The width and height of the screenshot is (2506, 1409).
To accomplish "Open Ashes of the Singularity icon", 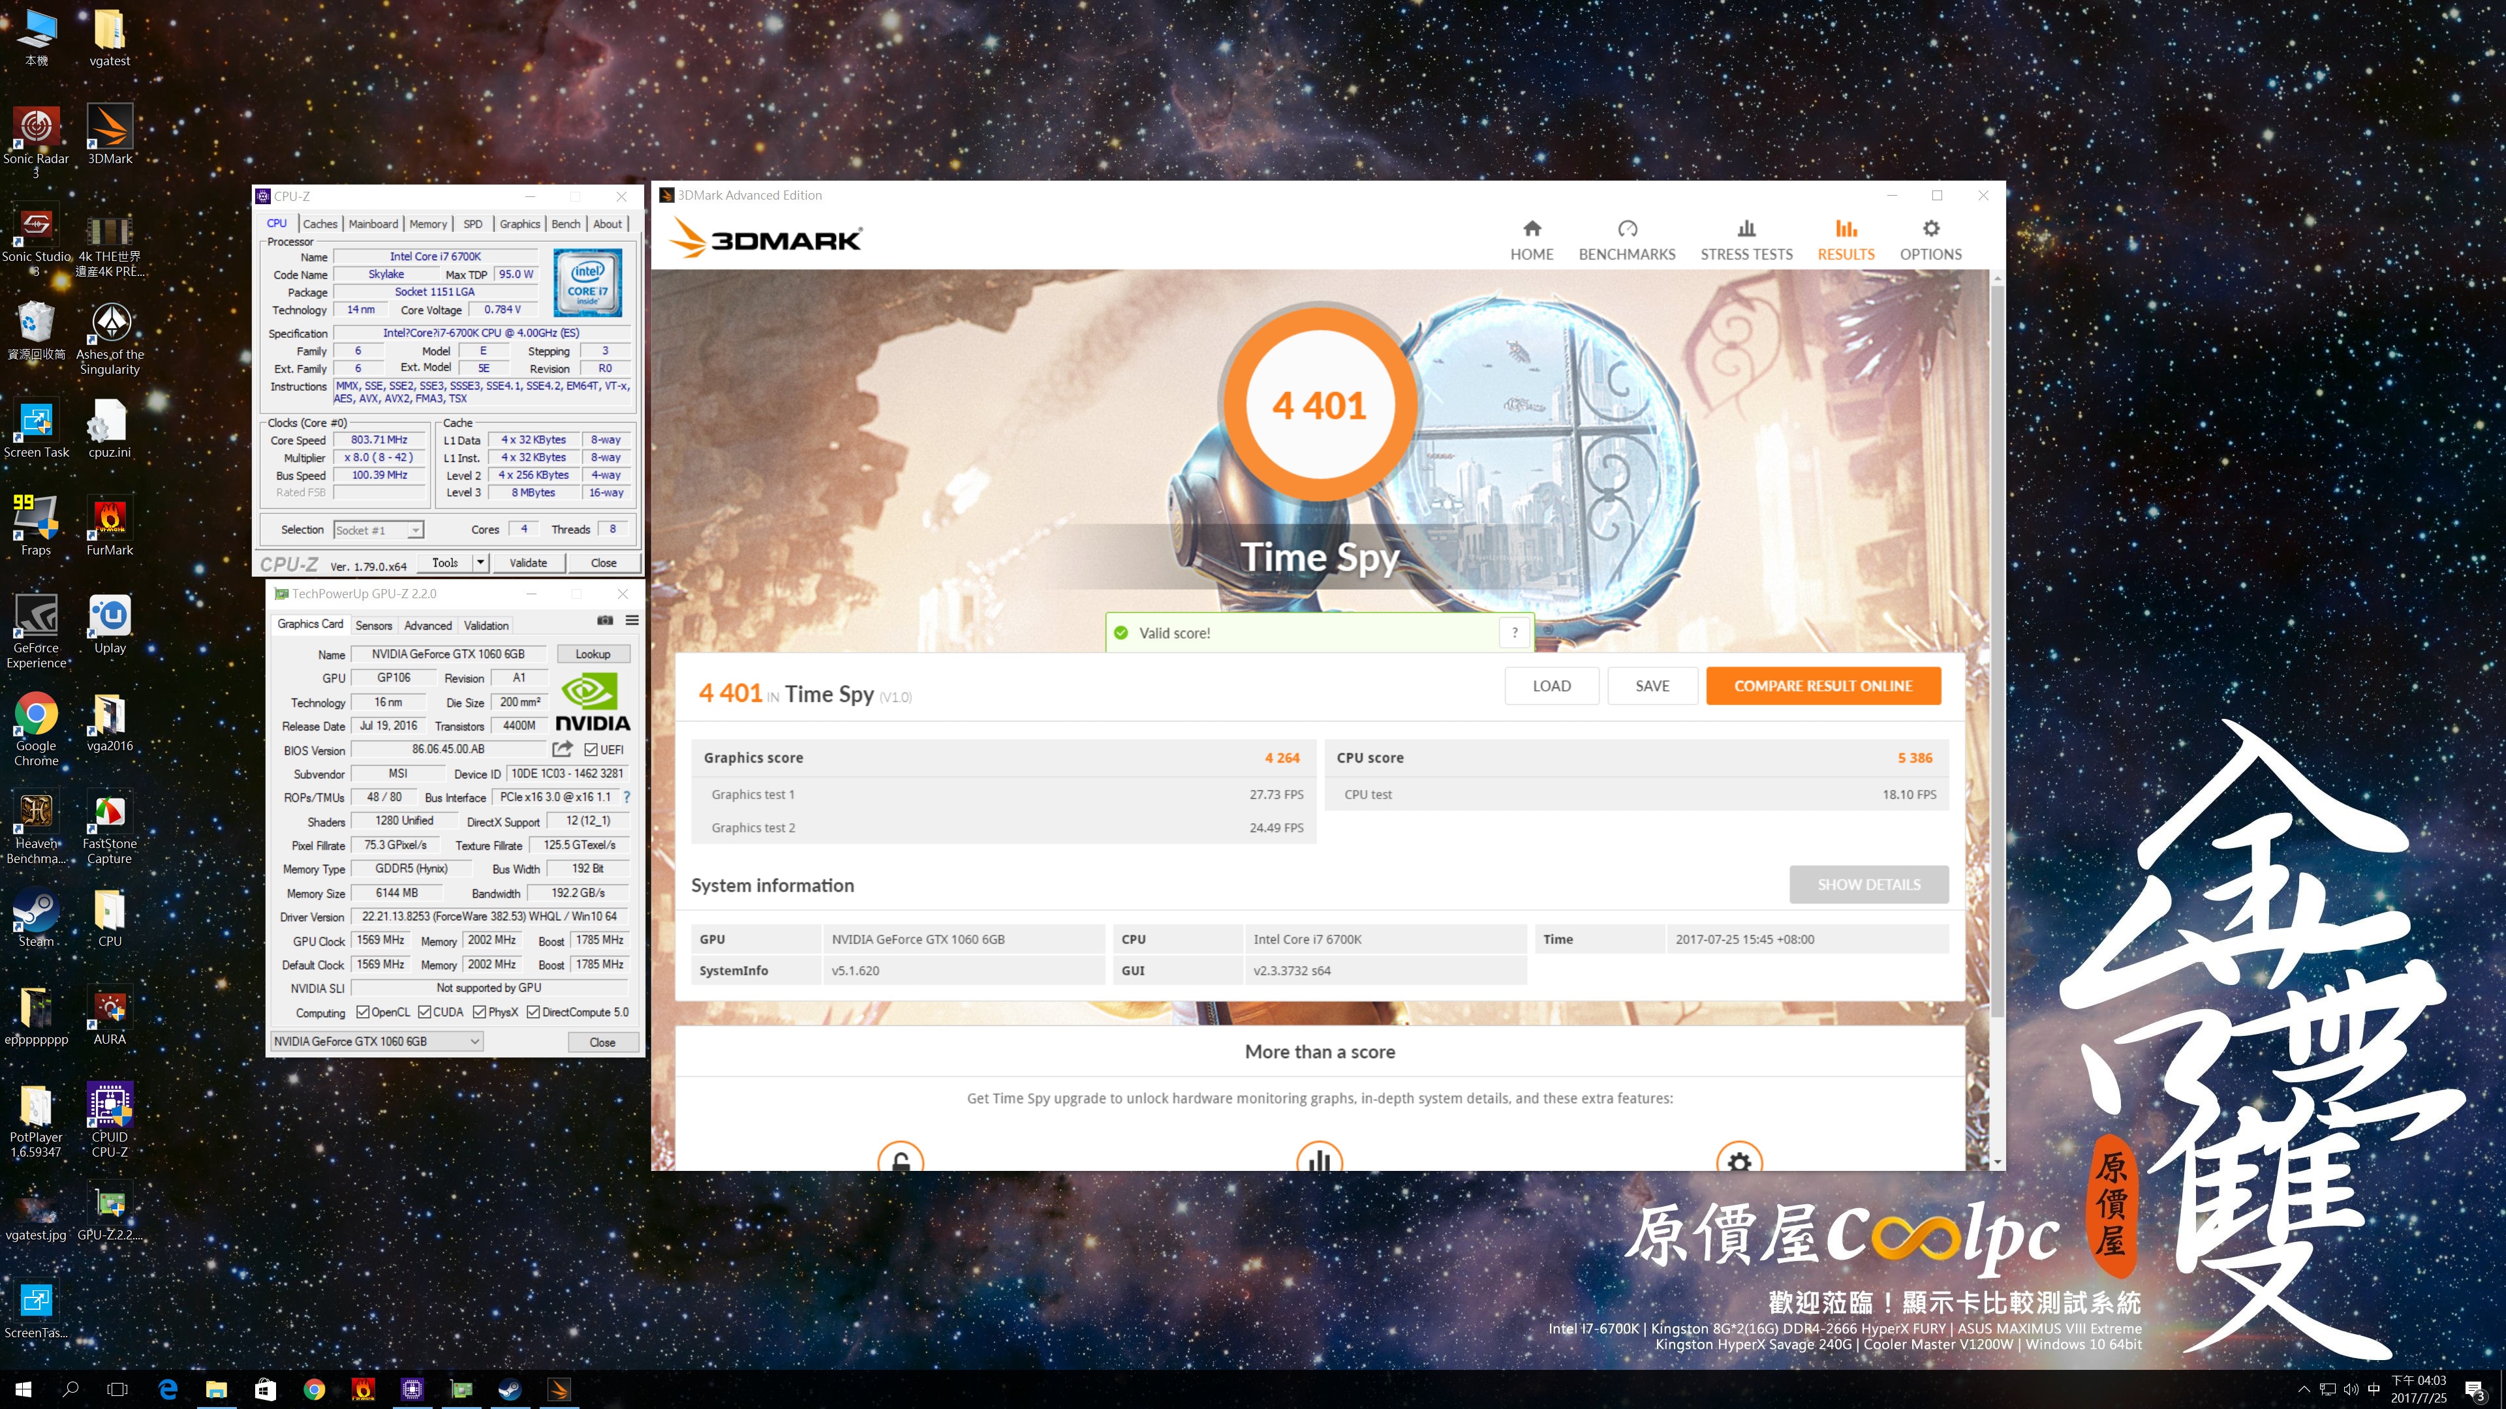I will [x=110, y=339].
